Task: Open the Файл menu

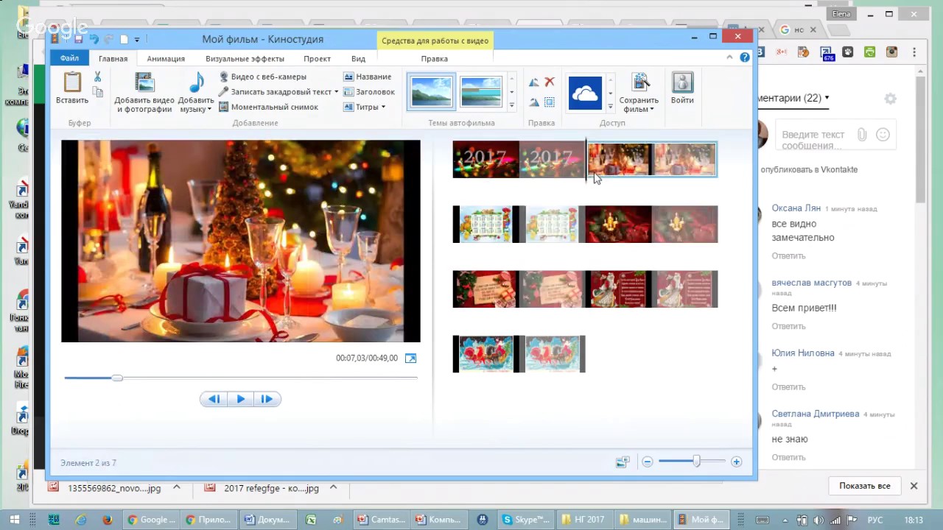Action: point(69,58)
